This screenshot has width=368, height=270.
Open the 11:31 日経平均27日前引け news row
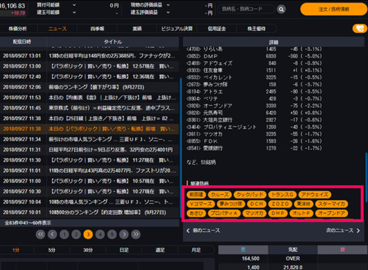tap(89, 150)
